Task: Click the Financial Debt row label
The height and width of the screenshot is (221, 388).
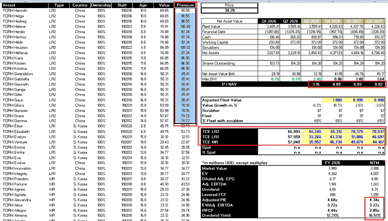Action: [x=214, y=32]
